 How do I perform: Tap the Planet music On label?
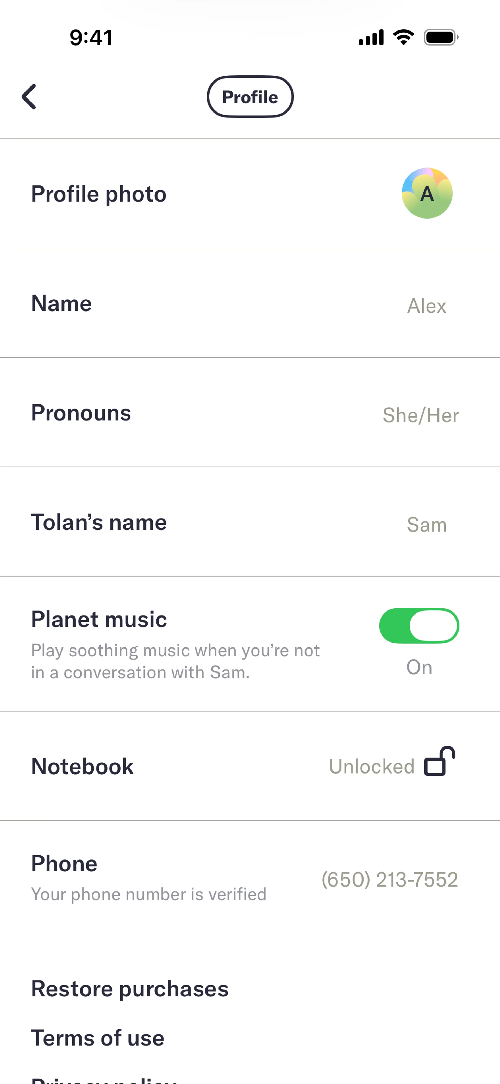tap(419, 667)
